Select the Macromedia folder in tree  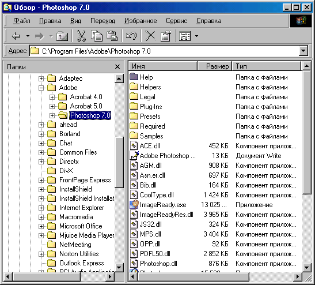tap(76, 217)
